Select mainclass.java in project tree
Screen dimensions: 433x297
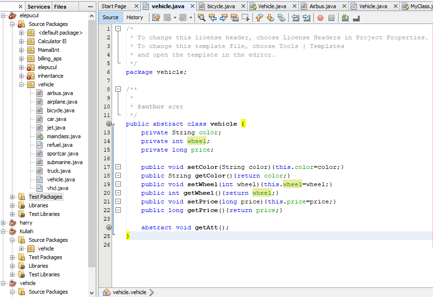click(64, 136)
